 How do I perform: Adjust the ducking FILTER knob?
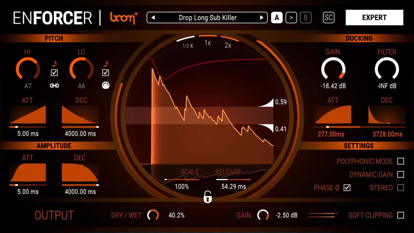click(387, 69)
